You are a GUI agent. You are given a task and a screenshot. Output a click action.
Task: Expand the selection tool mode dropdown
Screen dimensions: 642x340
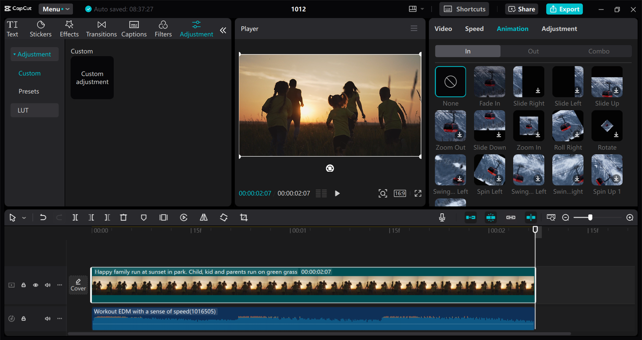click(24, 218)
